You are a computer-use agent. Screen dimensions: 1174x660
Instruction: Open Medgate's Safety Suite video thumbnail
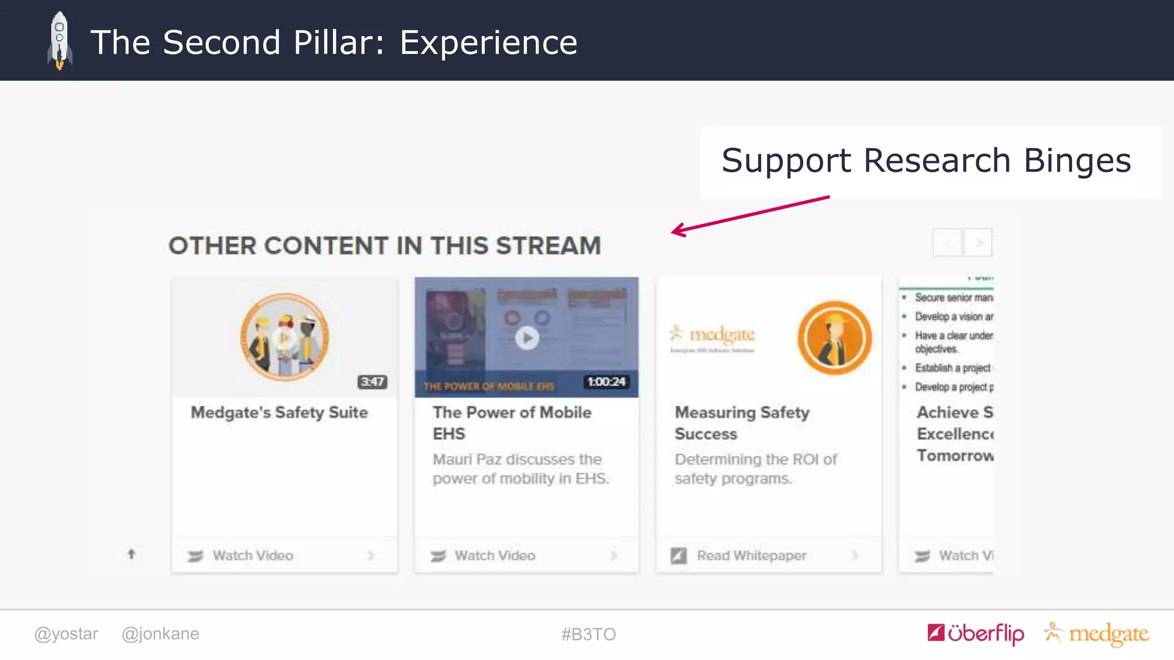click(285, 337)
